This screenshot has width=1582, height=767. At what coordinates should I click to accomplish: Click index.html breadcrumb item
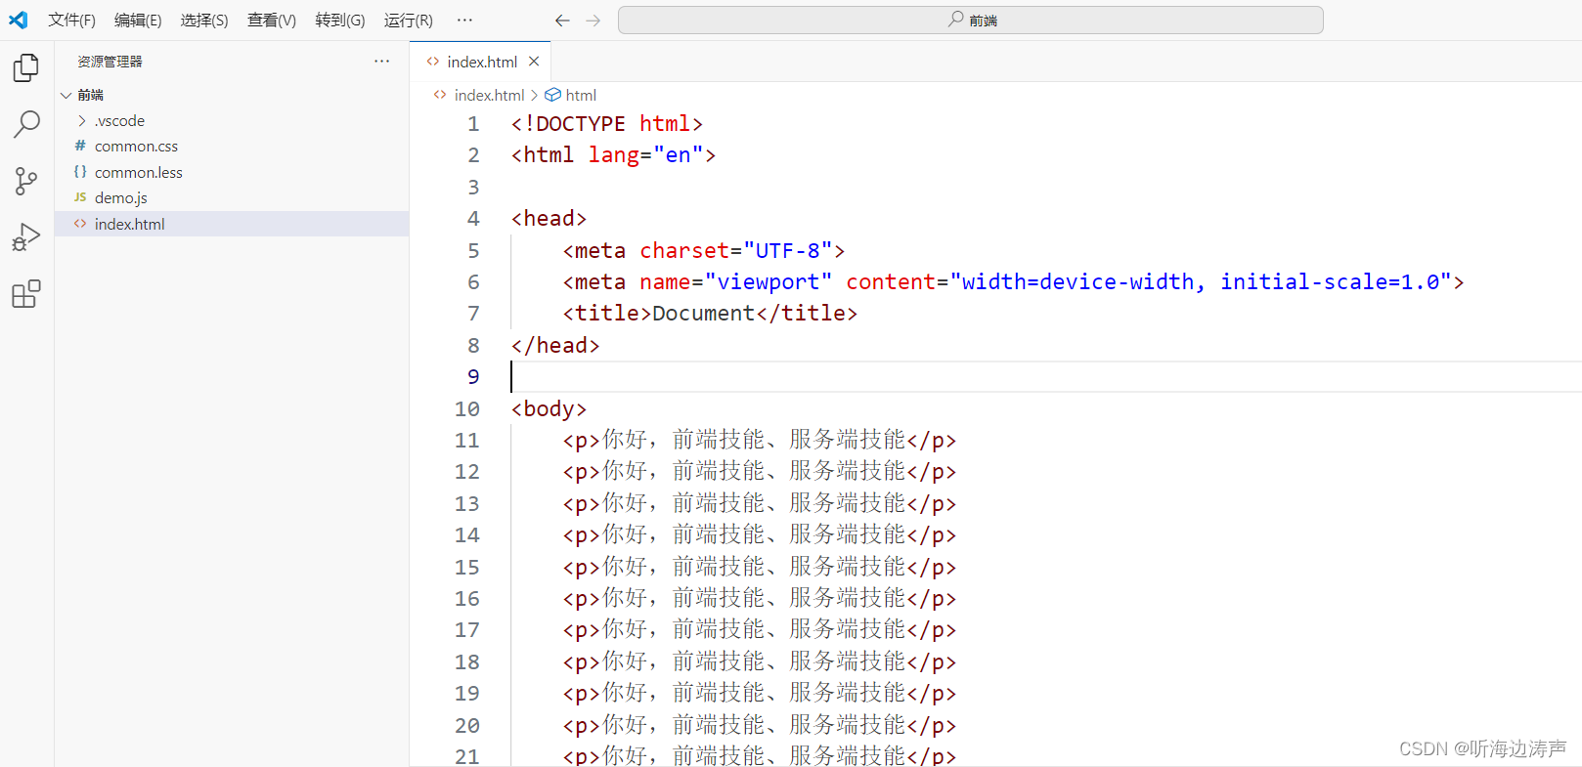tap(489, 95)
